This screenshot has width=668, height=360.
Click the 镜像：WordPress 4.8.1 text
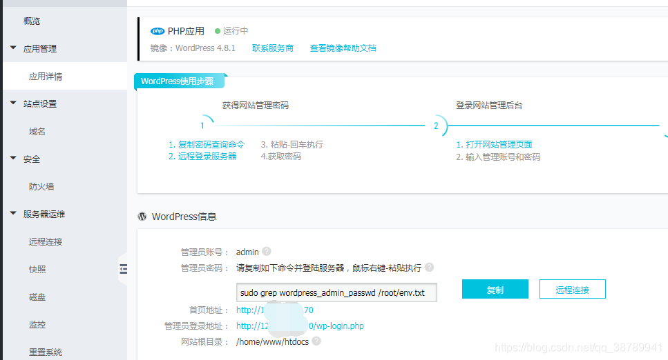[193, 48]
